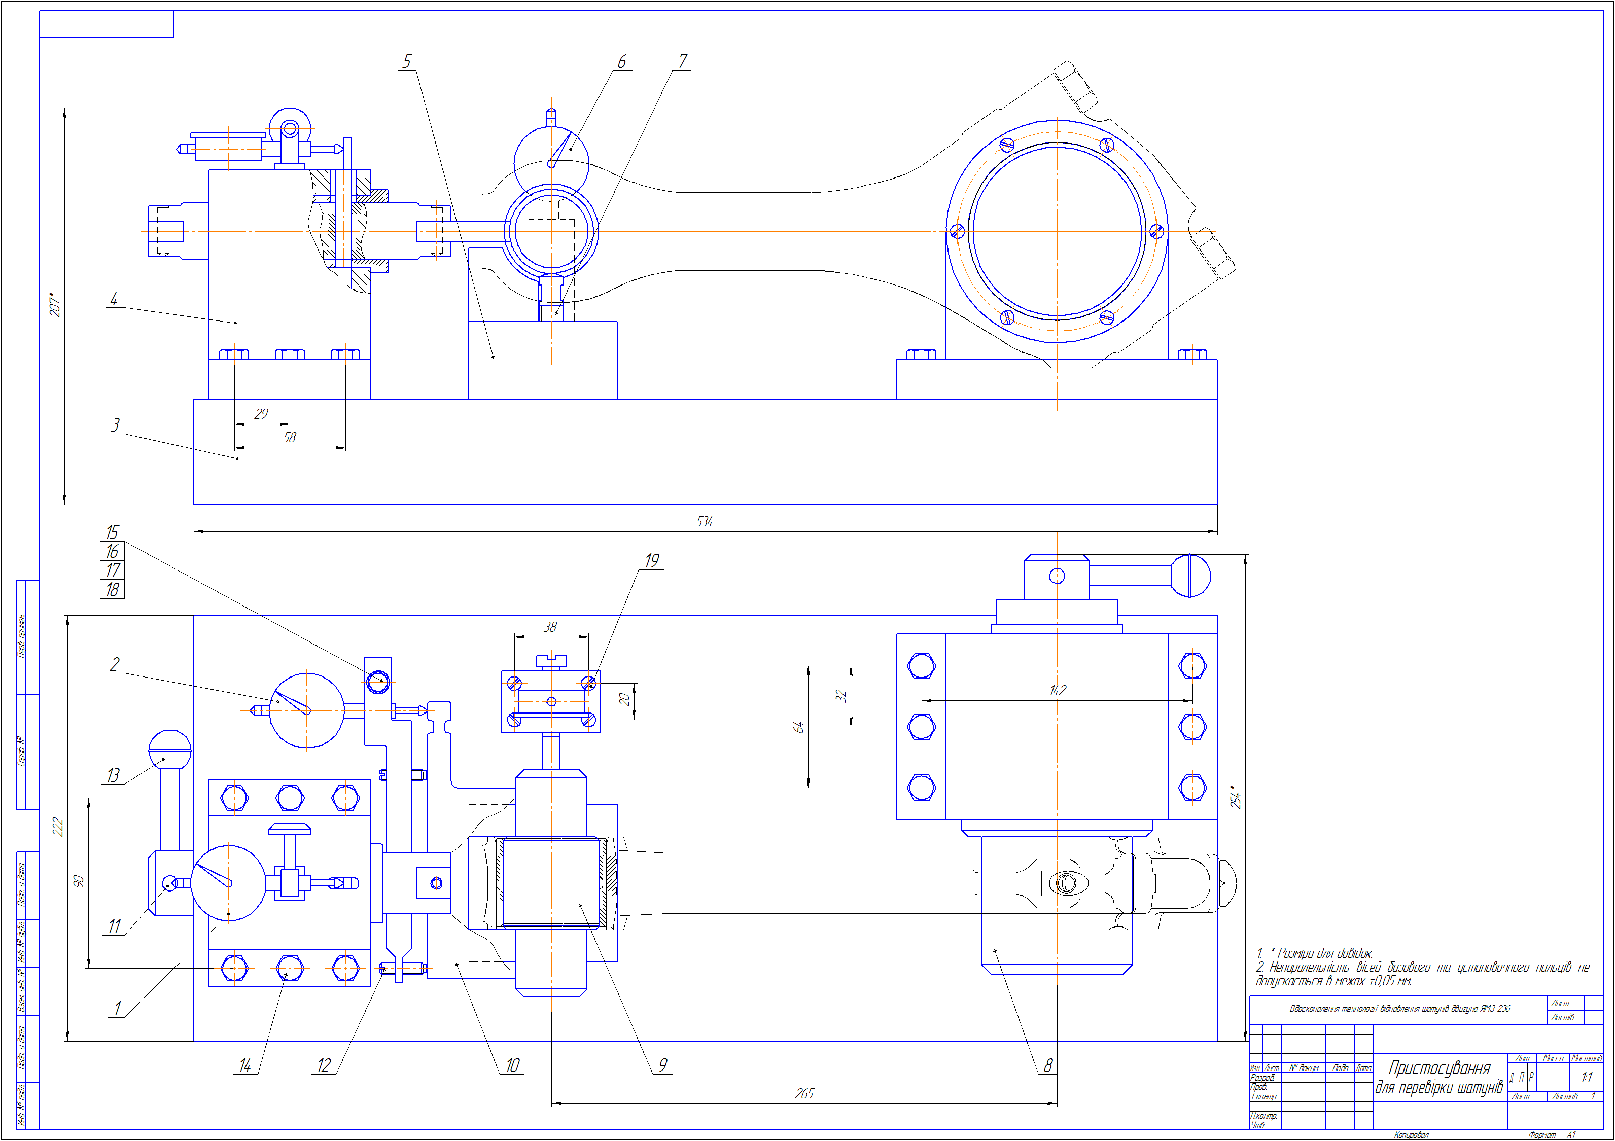This screenshot has height=1141, width=1615.
Task: Click part callout number 6
Action: (x=621, y=62)
